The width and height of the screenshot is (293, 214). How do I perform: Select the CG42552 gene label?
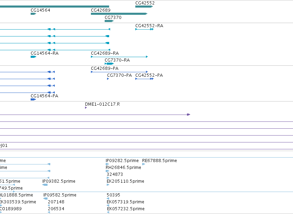[145, 3]
